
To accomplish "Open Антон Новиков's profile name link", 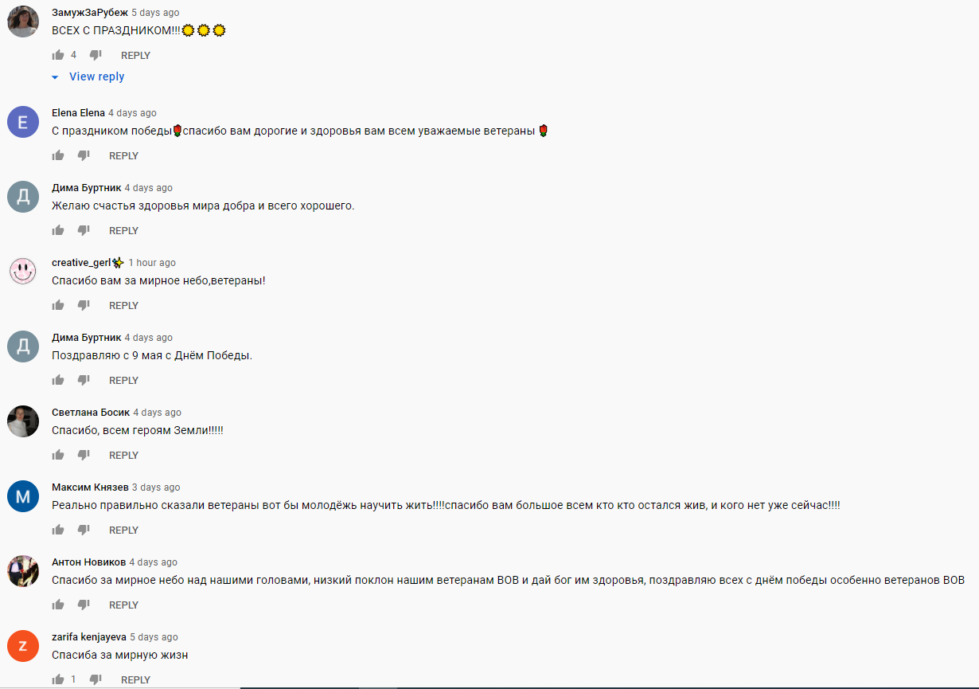I will click(88, 562).
